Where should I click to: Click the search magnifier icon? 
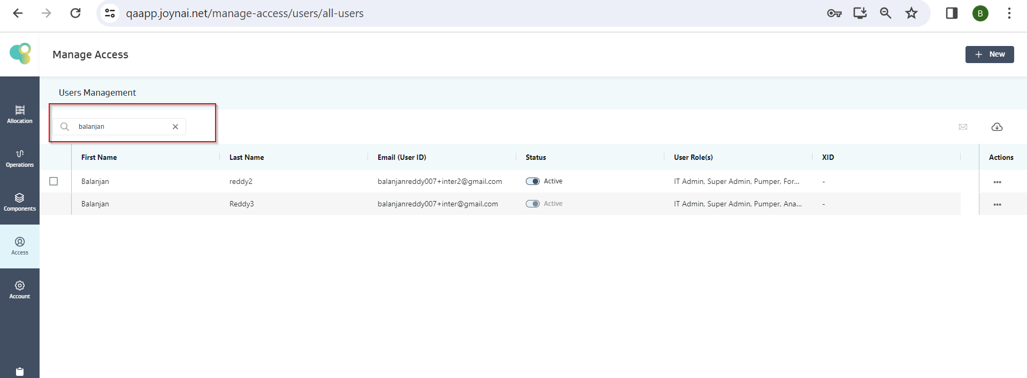pos(65,127)
